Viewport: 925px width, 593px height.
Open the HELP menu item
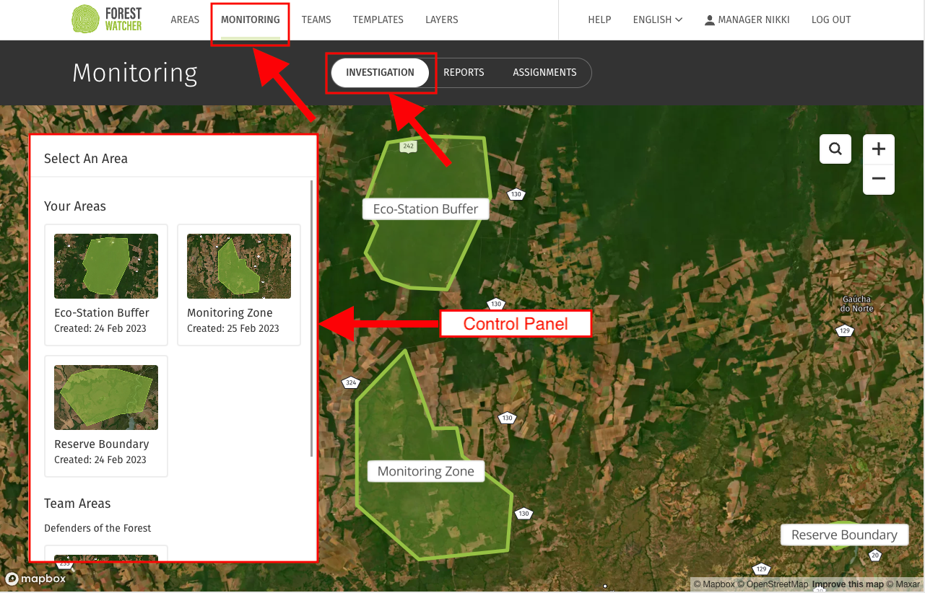click(599, 19)
